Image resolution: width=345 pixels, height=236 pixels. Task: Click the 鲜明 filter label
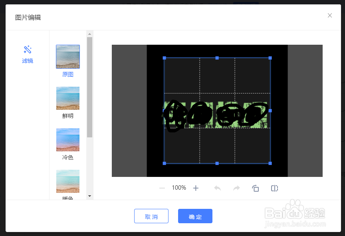point(68,116)
